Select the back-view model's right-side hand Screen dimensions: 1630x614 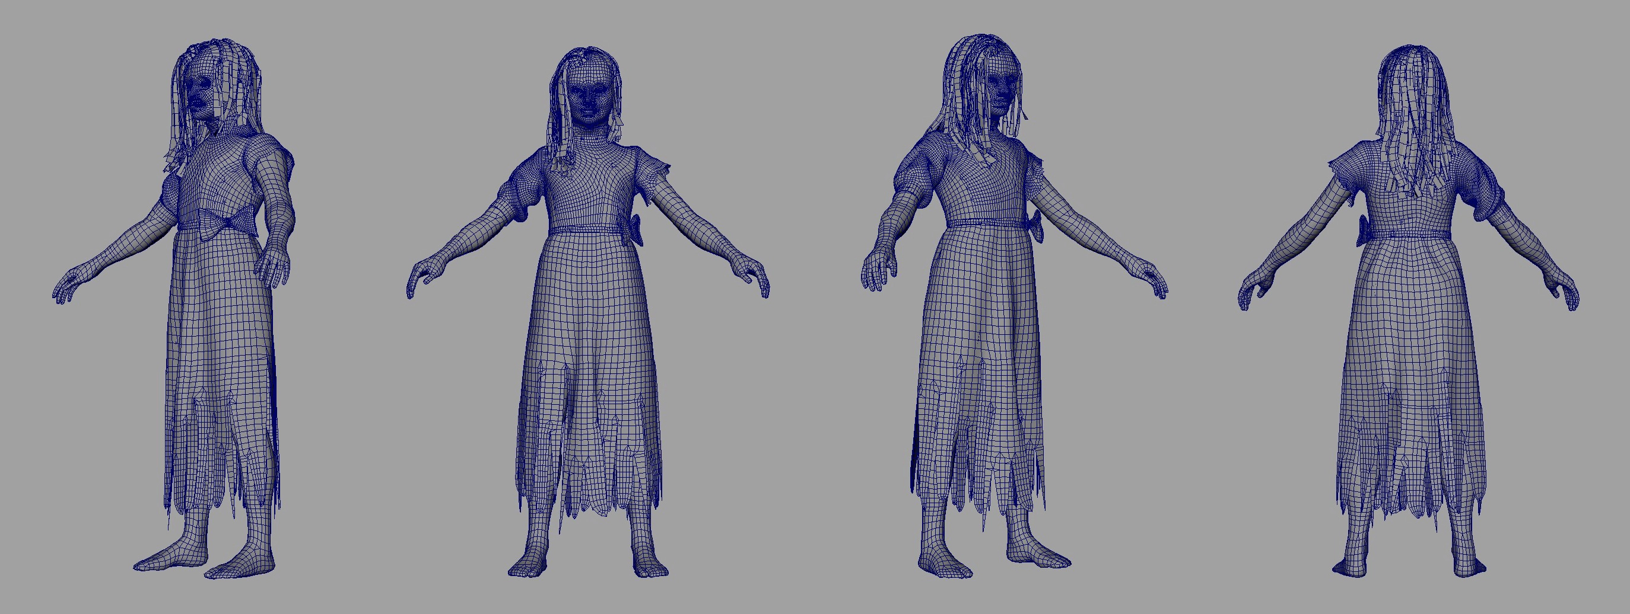point(1562,292)
